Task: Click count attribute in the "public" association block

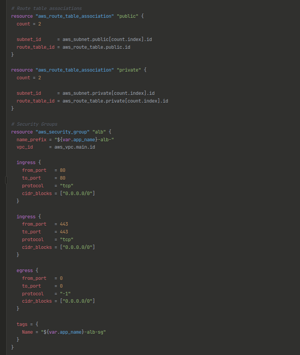Action: point(23,24)
